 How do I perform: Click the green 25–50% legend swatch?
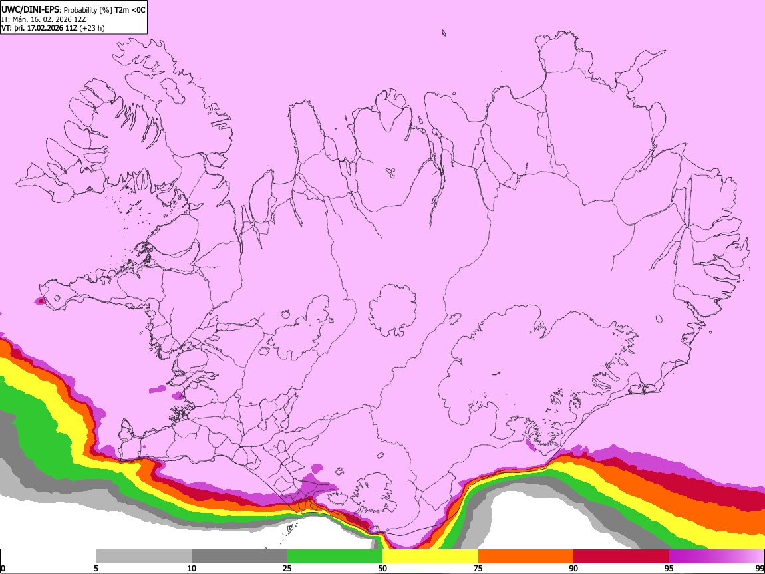(335, 556)
